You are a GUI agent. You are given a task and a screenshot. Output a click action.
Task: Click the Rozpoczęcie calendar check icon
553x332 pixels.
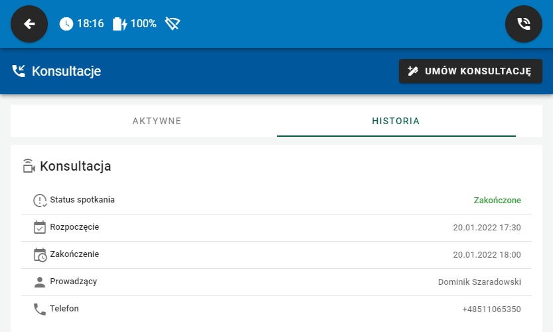click(x=40, y=227)
